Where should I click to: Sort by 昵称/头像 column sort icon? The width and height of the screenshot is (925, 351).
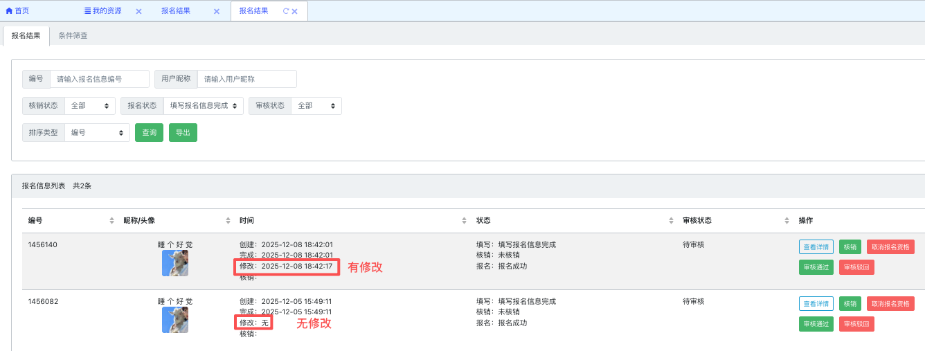[x=228, y=221]
